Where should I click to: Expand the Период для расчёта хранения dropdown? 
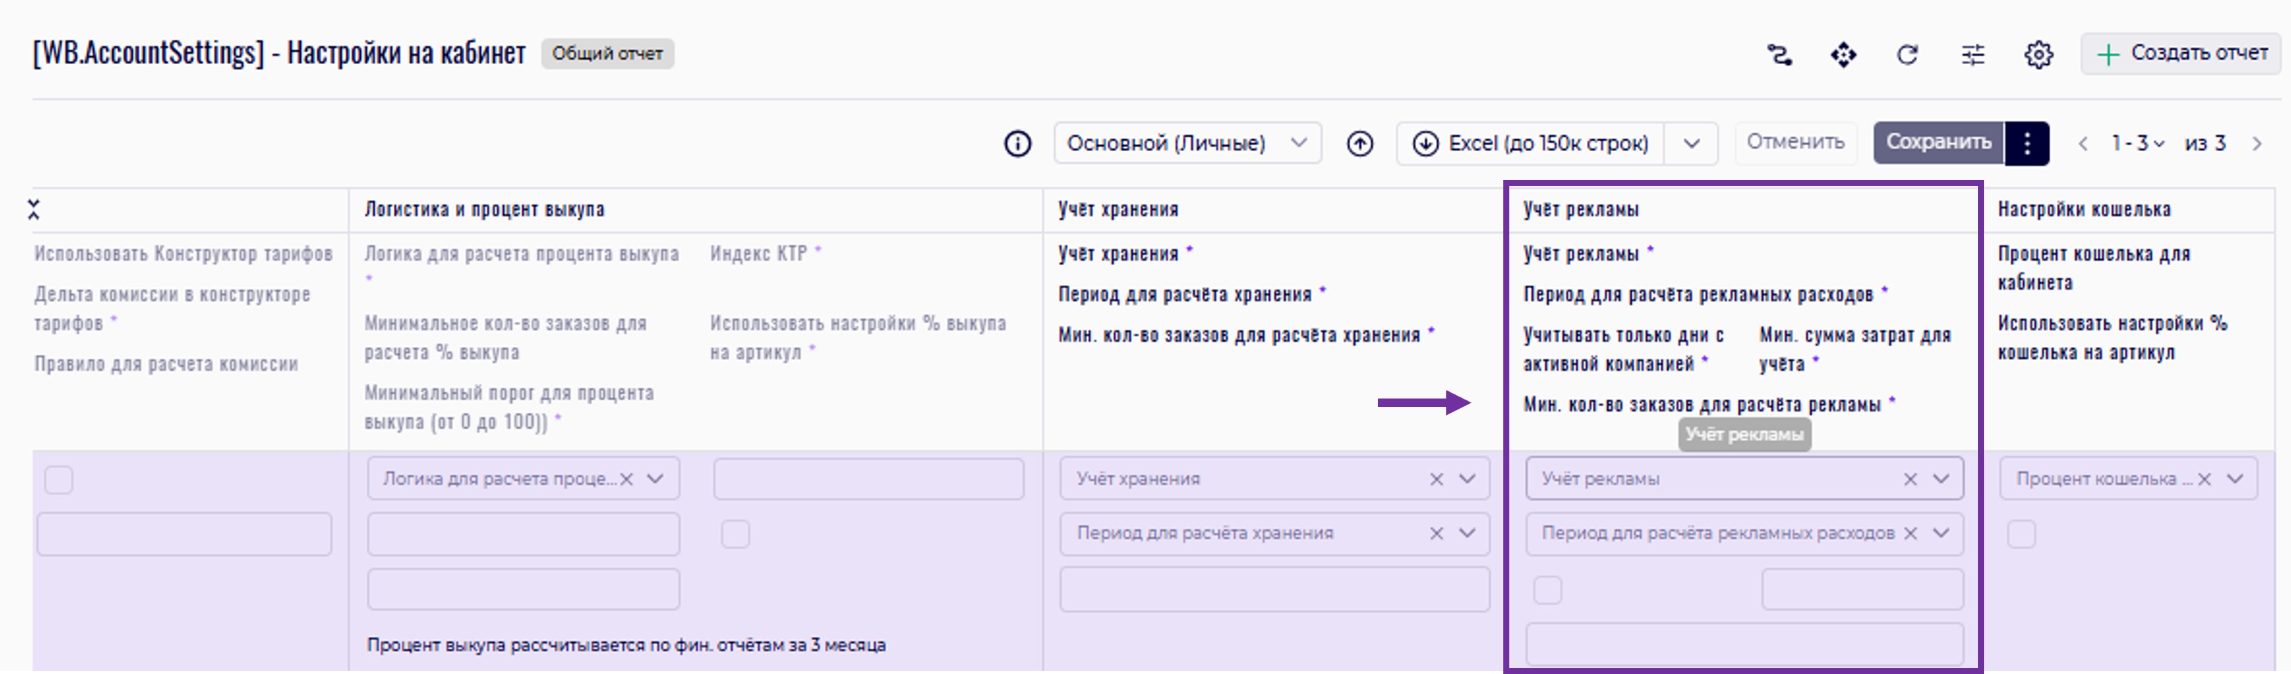pos(1467,534)
